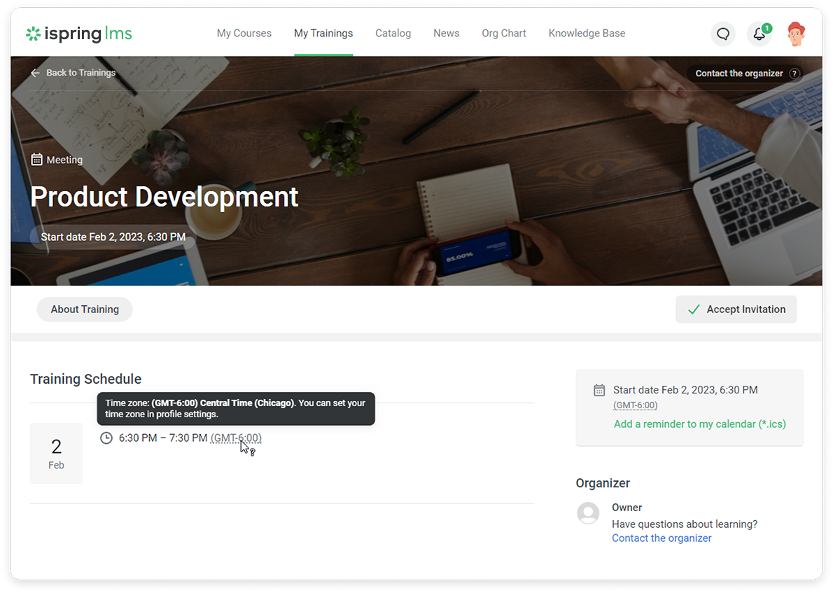Click the question mark help icon
833x593 pixels.
(794, 74)
